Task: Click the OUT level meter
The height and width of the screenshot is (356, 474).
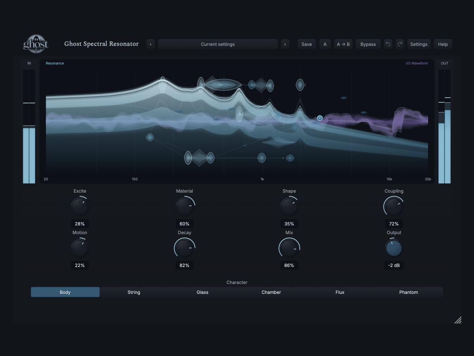Action: (x=444, y=127)
